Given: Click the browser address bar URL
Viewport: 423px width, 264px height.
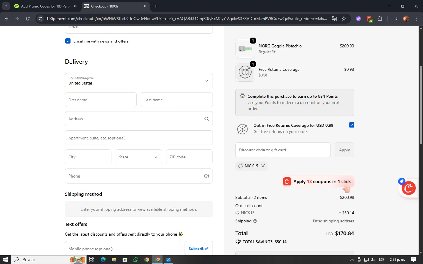Looking at the screenshot, I should point(186,19).
